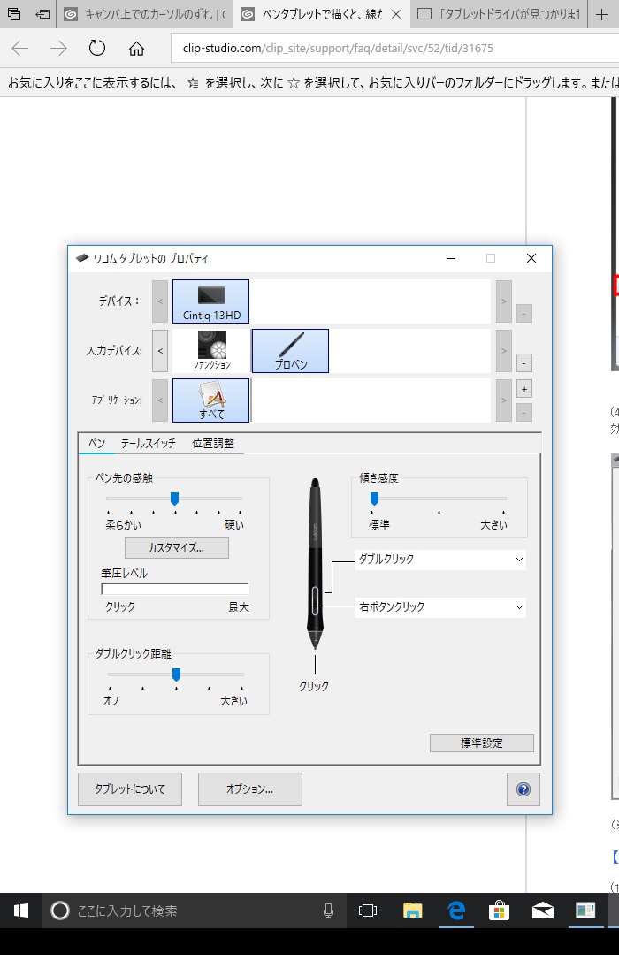Click the minus button beside input device row
Screen dimensions: 619x960
point(524,363)
